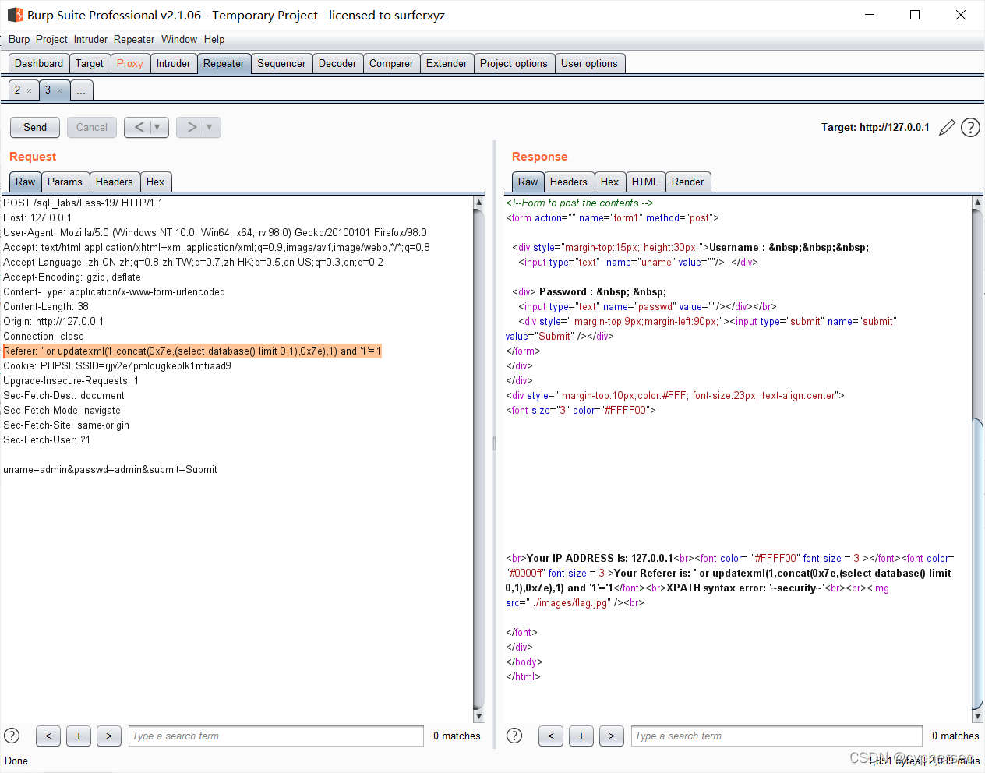The width and height of the screenshot is (985, 773).
Task: Close Repeater tab 3
Action: 59,90
